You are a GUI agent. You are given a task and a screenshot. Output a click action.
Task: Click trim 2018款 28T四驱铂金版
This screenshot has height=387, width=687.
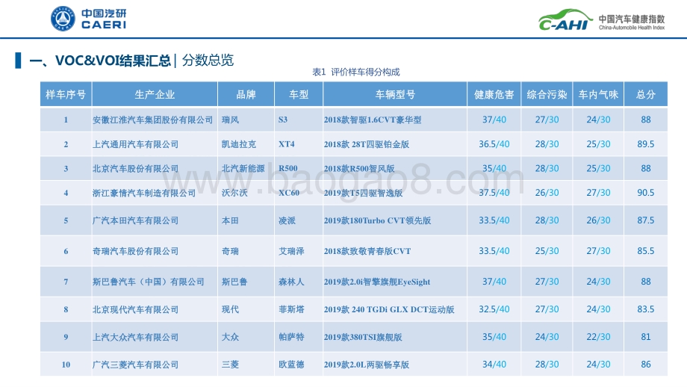(367, 144)
